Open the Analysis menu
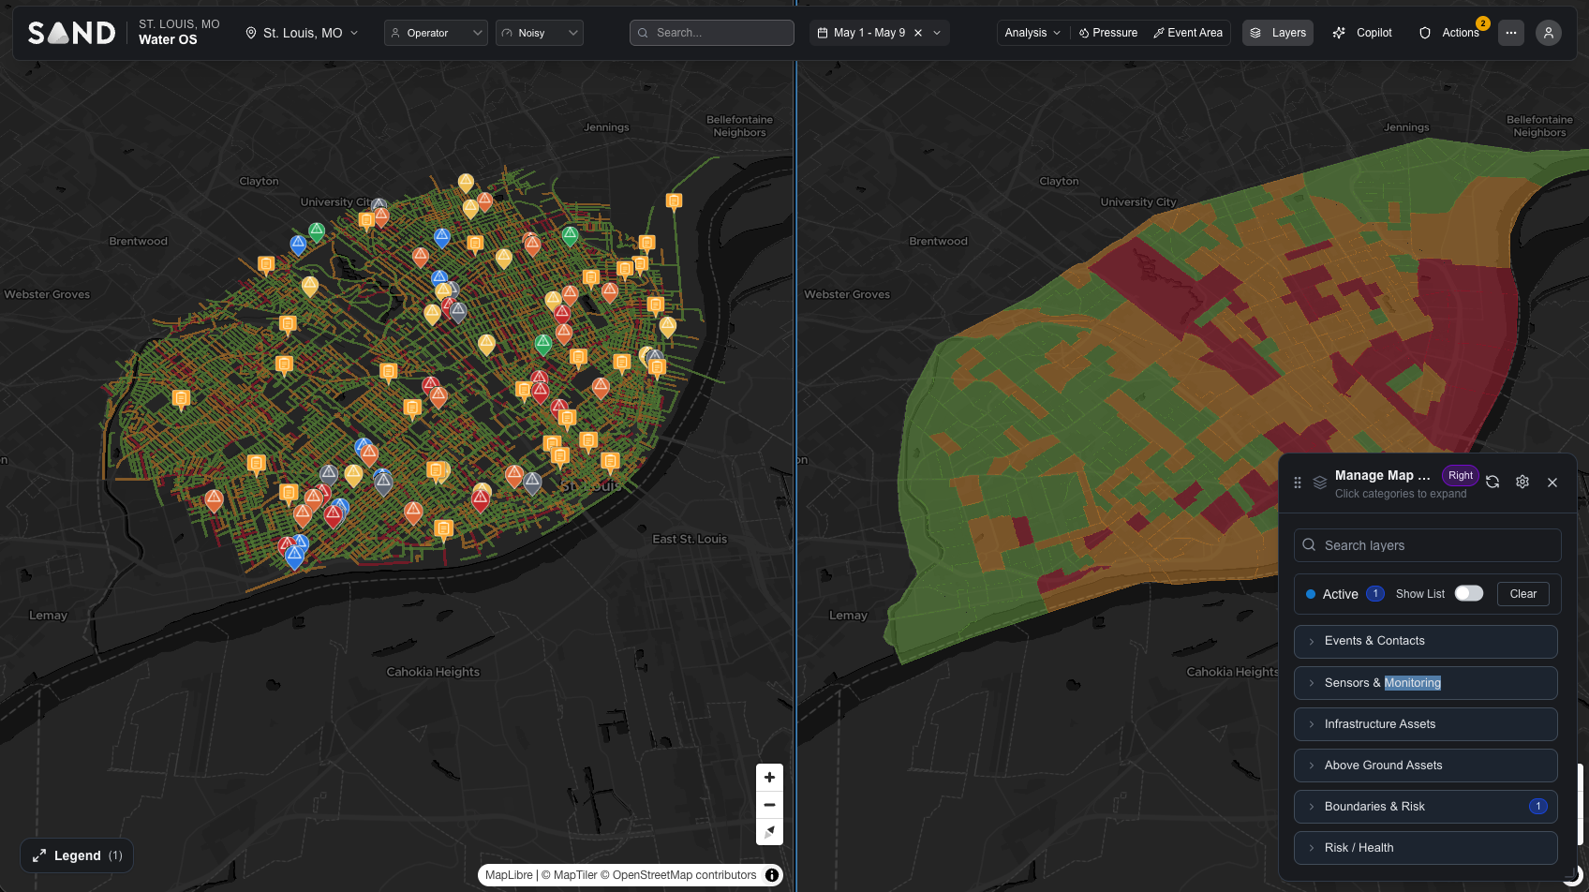This screenshot has height=892, width=1589. (x=1032, y=33)
